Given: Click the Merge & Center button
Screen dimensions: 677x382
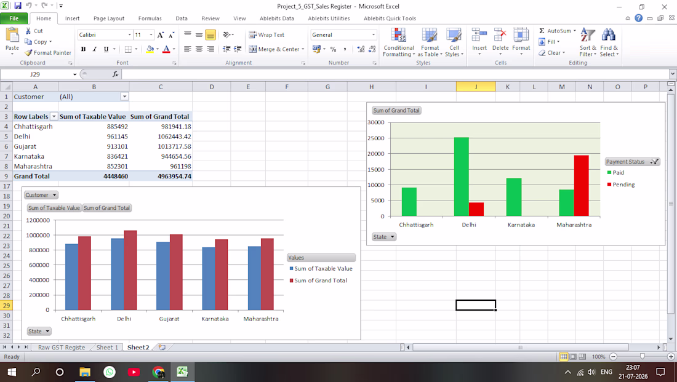Looking at the screenshot, I should click(x=276, y=49).
